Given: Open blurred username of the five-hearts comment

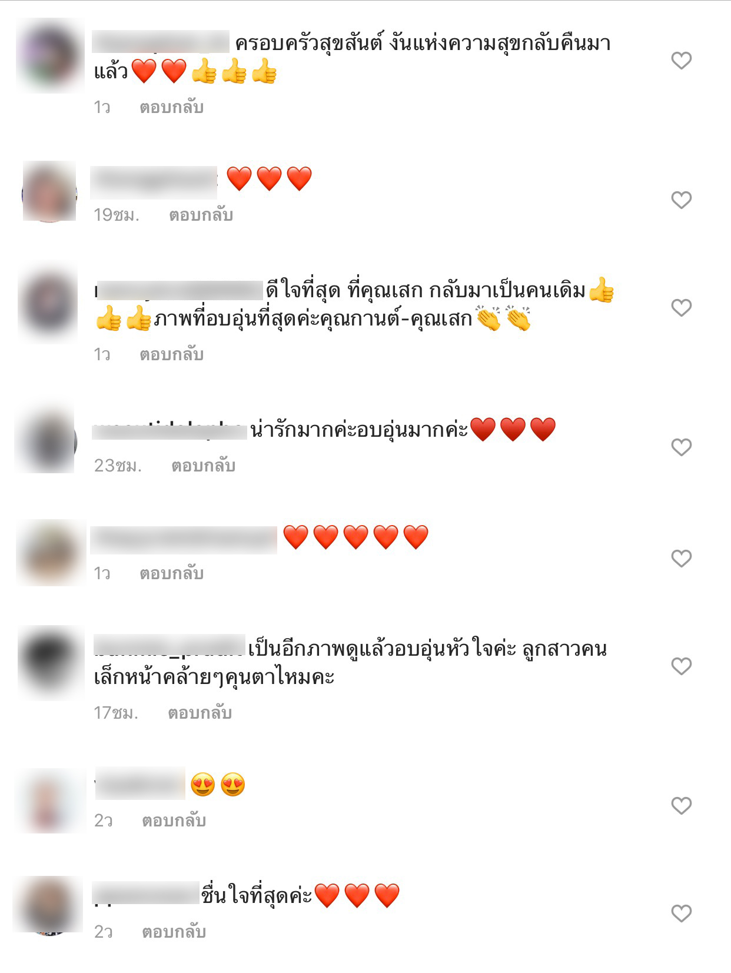Looking at the screenshot, I should (x=184, y=540).
